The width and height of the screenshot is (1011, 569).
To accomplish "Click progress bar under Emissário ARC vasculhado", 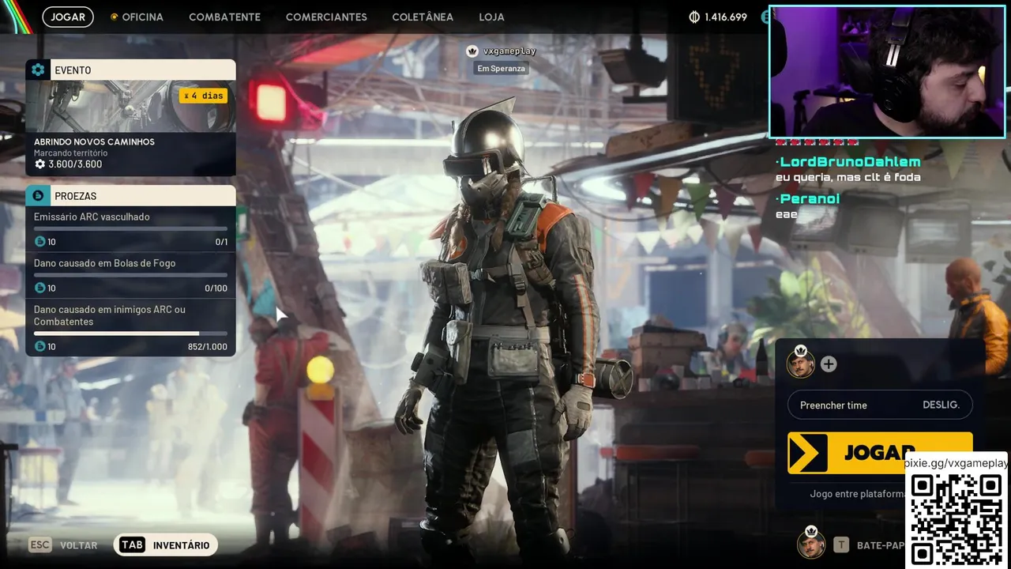I will click(x=130, y=229).
